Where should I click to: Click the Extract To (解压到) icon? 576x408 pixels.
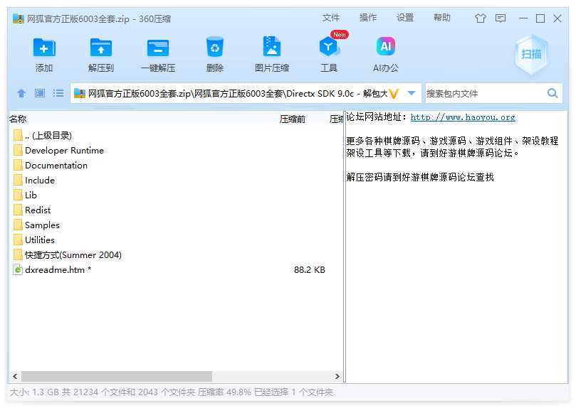tap(101, 48)
